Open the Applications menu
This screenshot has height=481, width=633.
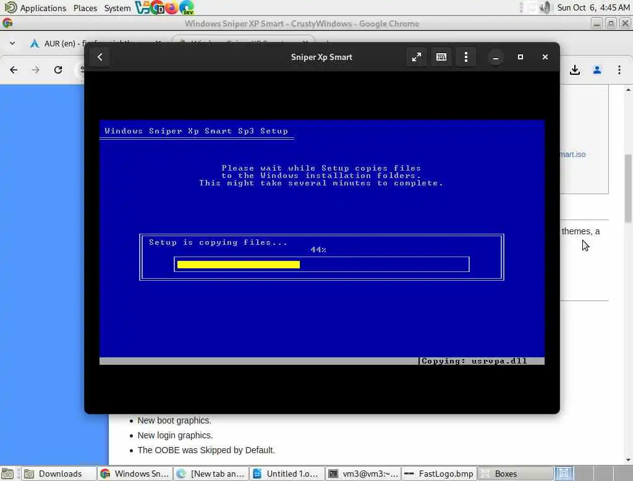click(43, 8)
